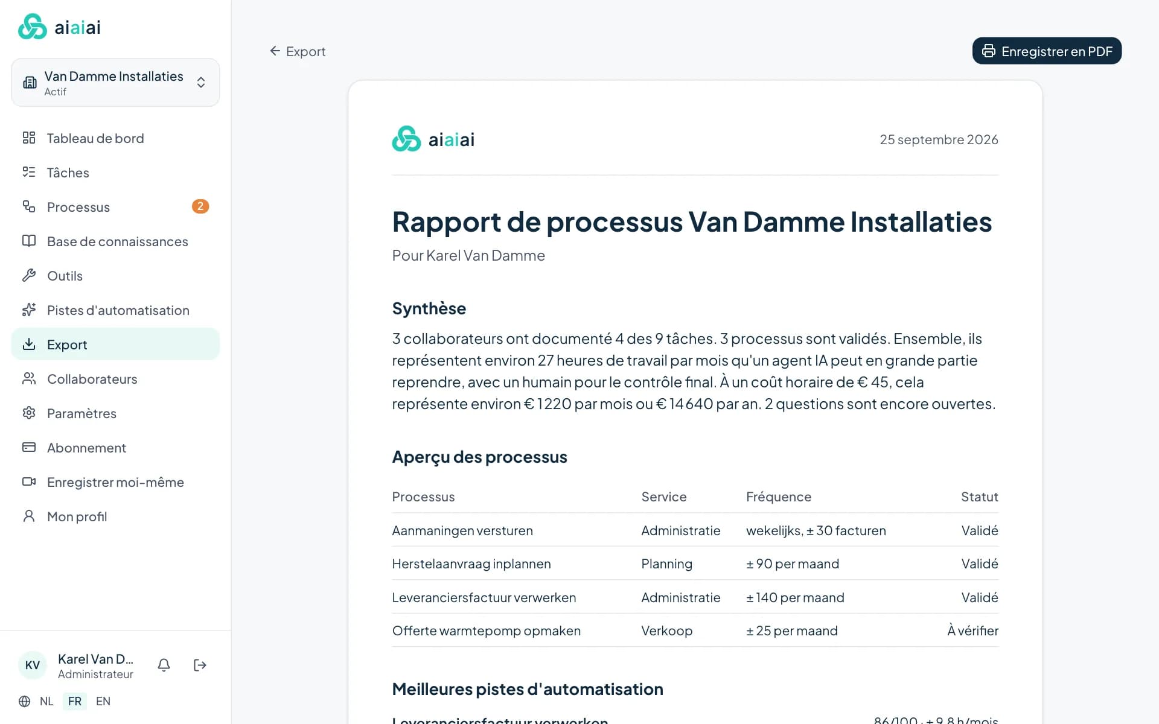
Task: Click the Paramètres gear icon
Action: coord(29,413)
